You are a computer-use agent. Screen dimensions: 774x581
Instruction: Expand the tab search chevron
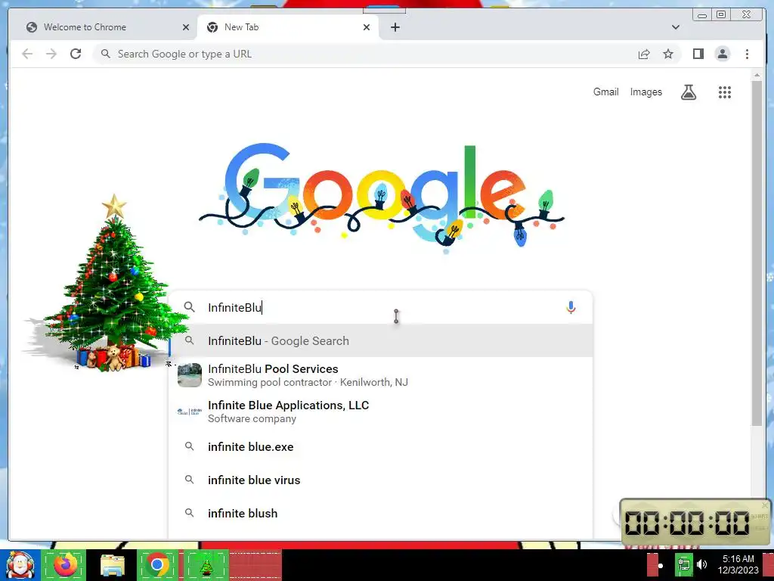[675, 27]
